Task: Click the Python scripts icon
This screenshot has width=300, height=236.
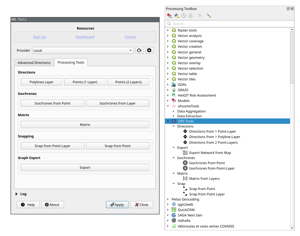Action: coord(177,16)
